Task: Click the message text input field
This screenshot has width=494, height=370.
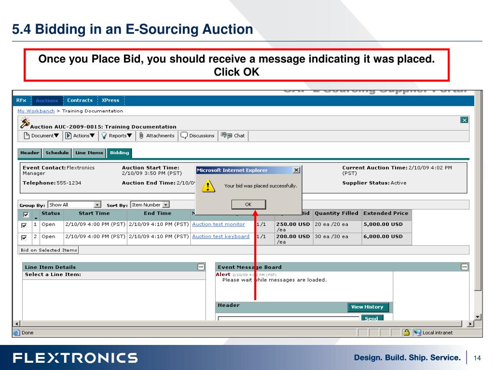Action: pyautogui.click(x=288, y=318)
